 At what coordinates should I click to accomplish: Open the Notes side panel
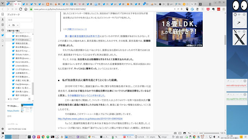tap(3, 25)
